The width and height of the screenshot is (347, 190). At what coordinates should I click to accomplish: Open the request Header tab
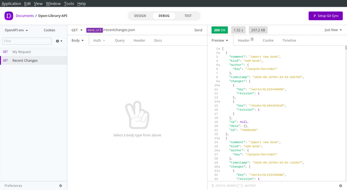click(x=139, y=40)
